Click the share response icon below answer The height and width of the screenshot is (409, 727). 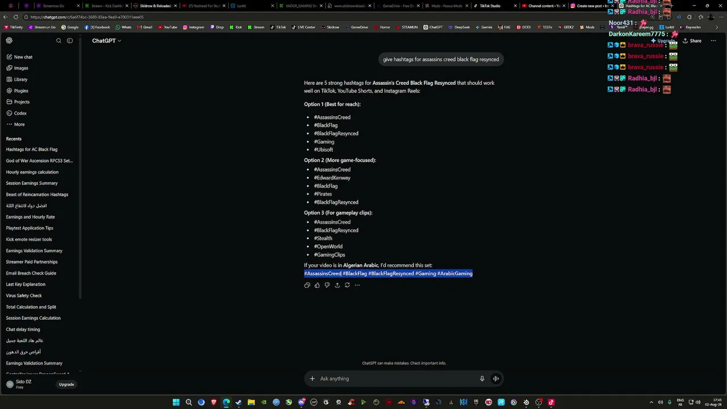tap(337, 285)
